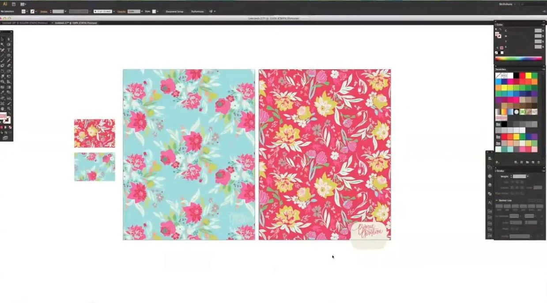Image resolution: width=547 pixels, height=303 pixels.
Task: Click the Delete Swatch trash icon
Action: pos(539,162)
